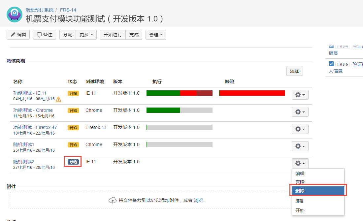Select 删除 from the context menu
Image resolution: width=363 pixels, height=221 pixels.
318,191
